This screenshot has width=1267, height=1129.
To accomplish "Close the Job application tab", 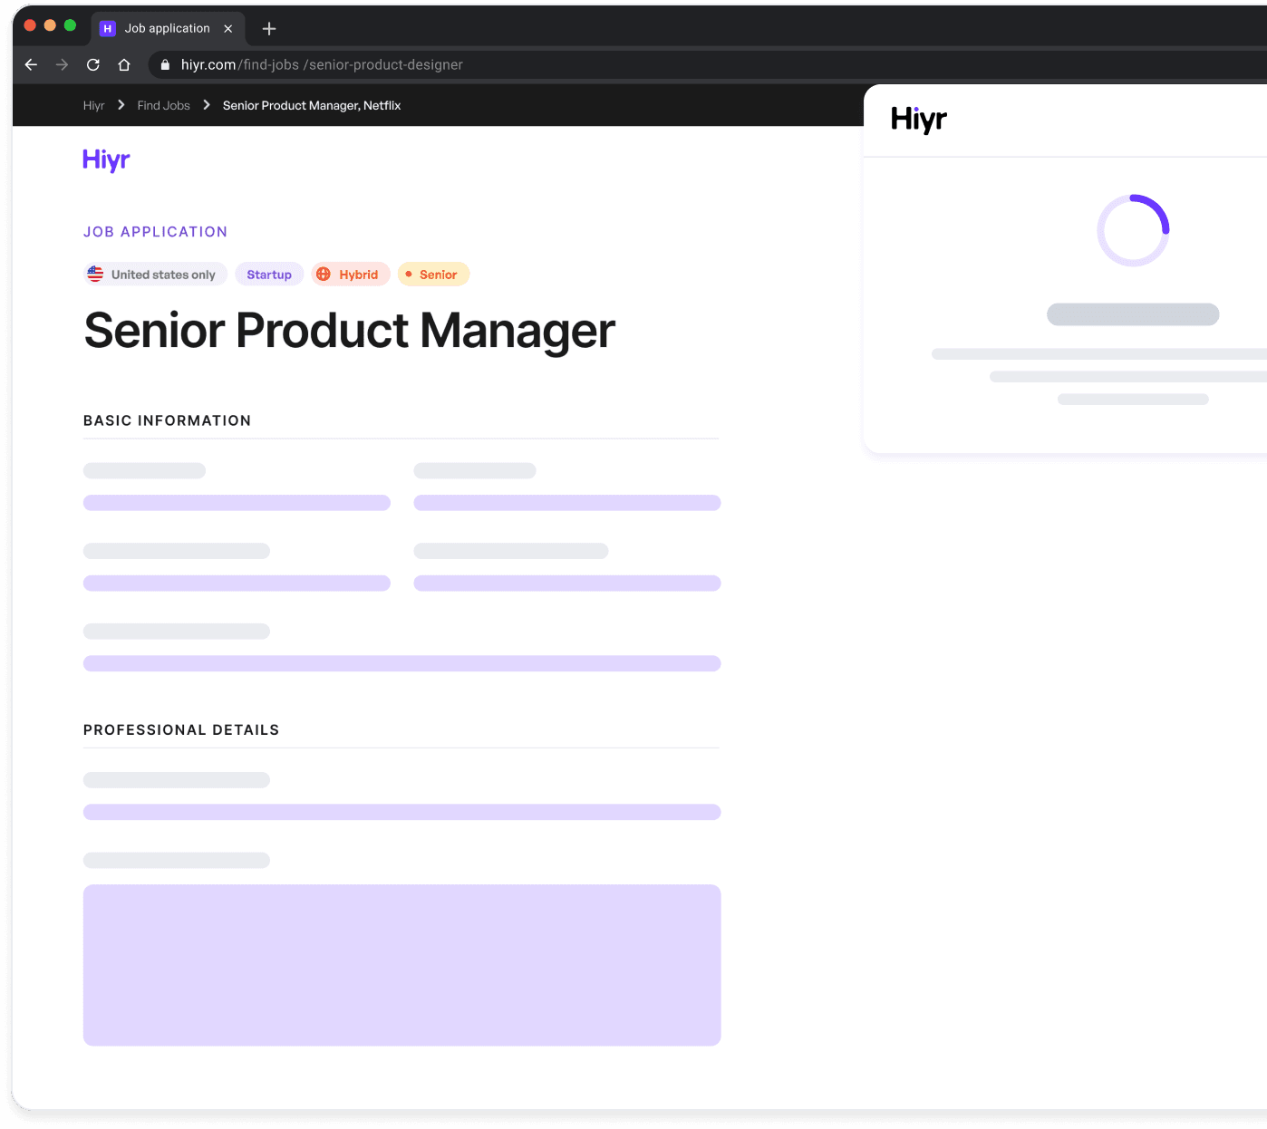I will coord(228,29).
